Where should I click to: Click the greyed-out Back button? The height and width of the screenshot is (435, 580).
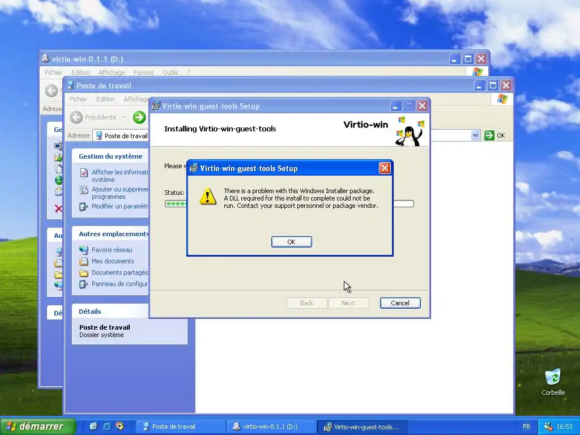tap(306, 303)
